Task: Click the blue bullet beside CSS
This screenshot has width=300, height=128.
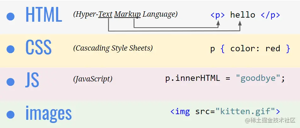Action: pyautogui.click(x=11, y=49)
